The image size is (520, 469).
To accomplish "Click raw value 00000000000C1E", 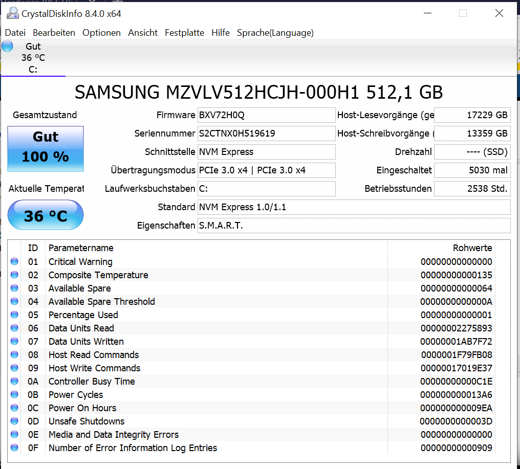I will (x=457, y=382).
